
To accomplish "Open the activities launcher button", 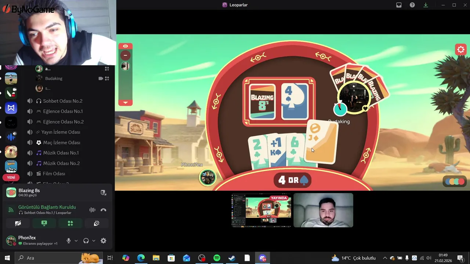I will 70,223.
